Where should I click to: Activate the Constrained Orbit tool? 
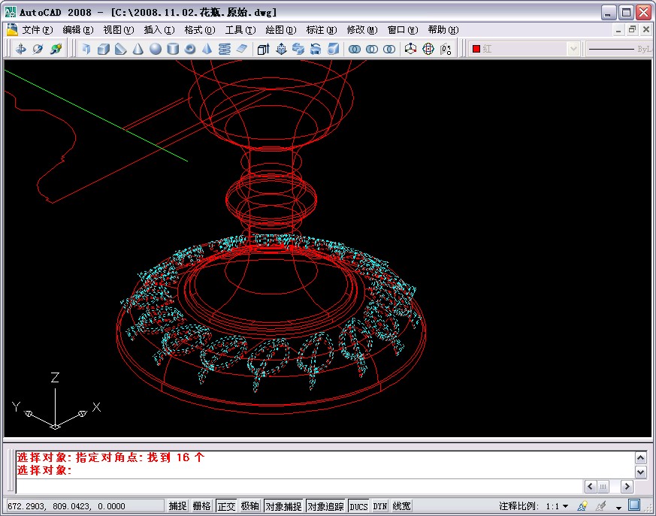(20, 49)
